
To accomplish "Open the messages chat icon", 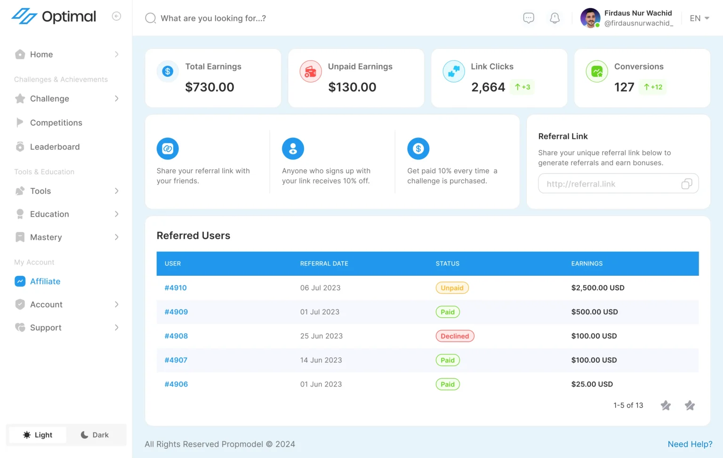I will pyautogui.click(x=528, y=18).
